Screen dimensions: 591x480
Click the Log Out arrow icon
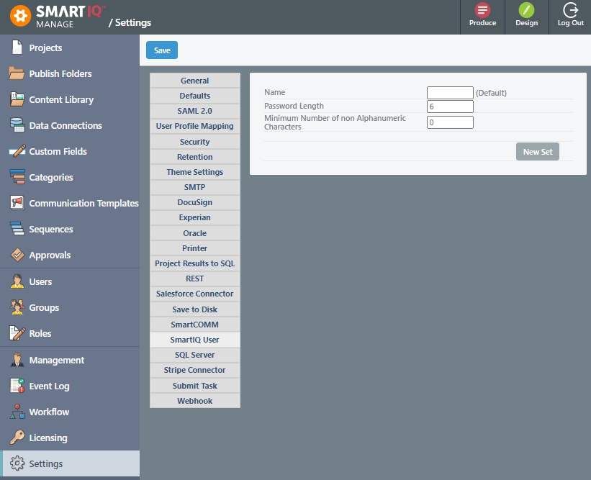point(570,10)
